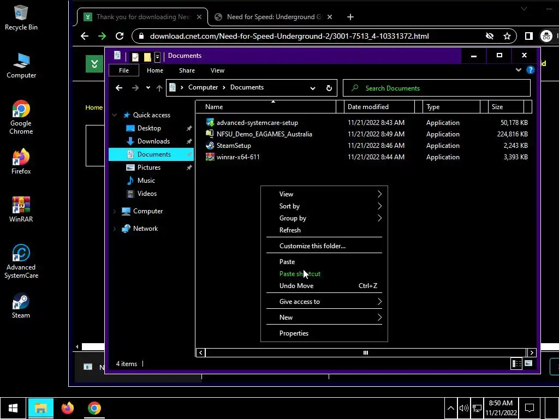This screenshot has width=559, height=419.
Task: Launch the Google Chrome desktop shortcut
Action: pos(21,117)
